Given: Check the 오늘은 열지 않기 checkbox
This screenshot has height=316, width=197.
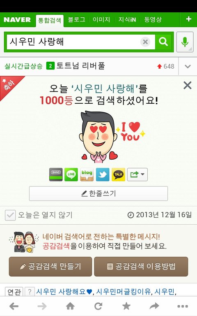Looking at the screenshot, I should (10, 215).
